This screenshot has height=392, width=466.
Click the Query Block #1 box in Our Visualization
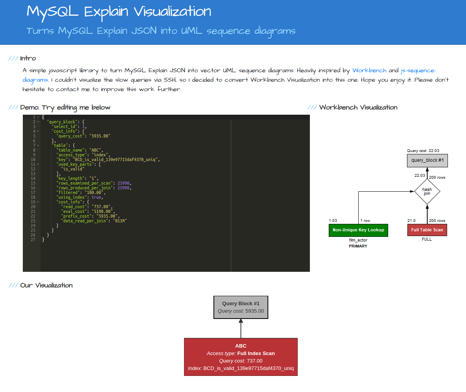coord(241,308)
